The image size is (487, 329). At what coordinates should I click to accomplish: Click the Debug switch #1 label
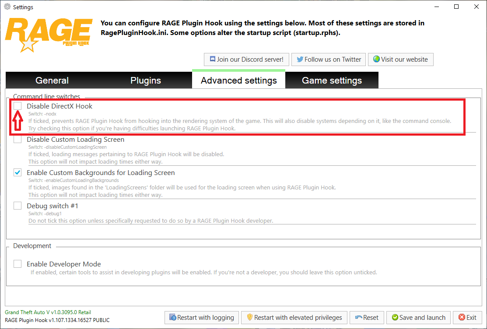[x=53, y=206]
